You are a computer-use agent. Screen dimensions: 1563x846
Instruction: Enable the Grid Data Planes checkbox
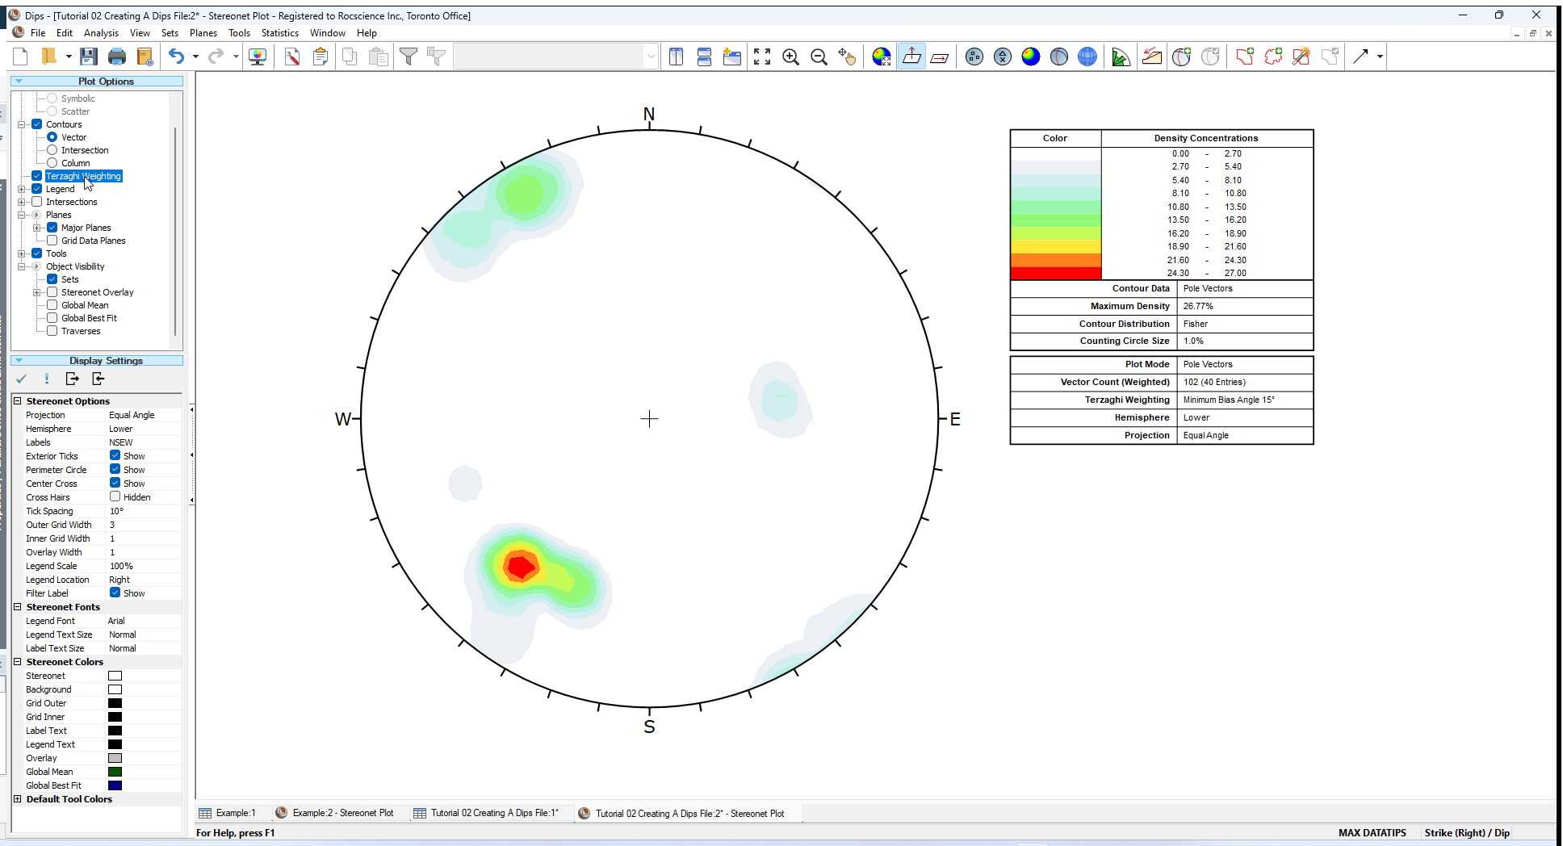[52, 240]
